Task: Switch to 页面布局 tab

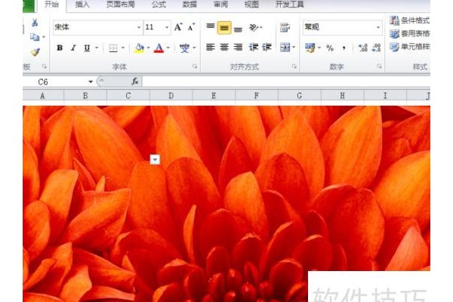Action: (x=121, y=5)
